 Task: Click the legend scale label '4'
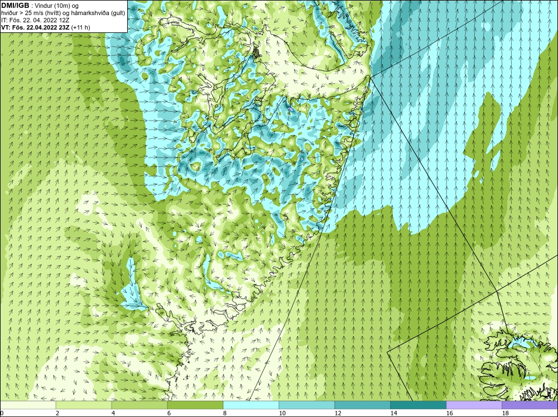(x=113, y=413)
